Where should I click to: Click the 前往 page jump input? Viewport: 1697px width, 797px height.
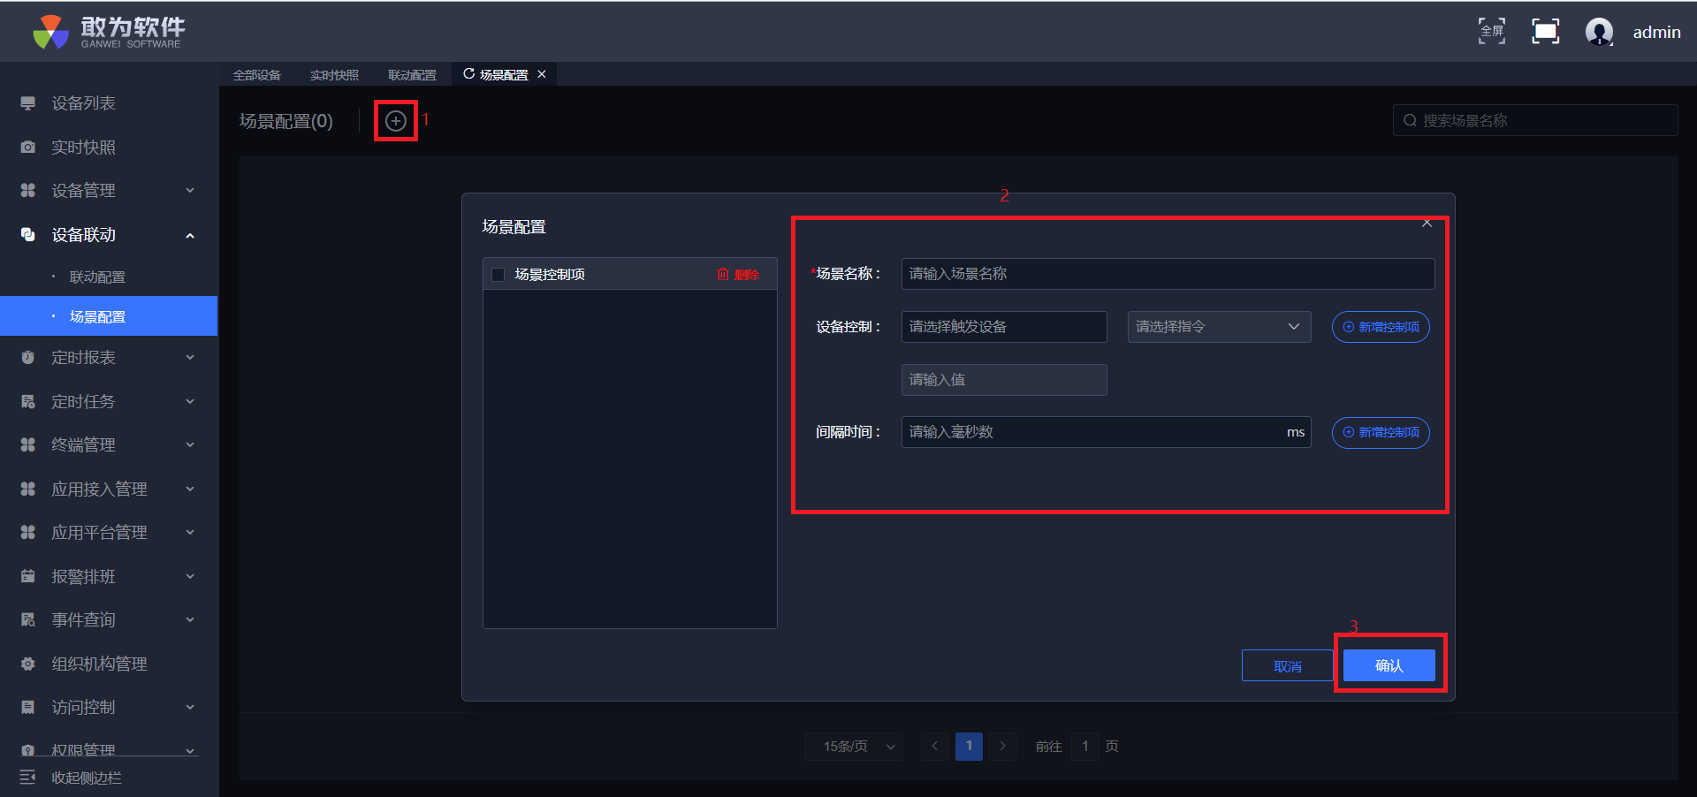(1085, 747)
